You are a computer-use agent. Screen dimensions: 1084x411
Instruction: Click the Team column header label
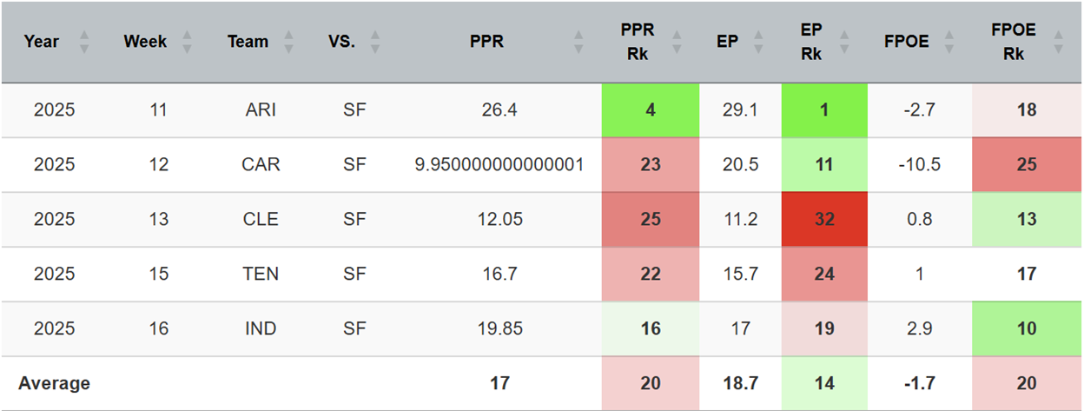tap(248, 42)
